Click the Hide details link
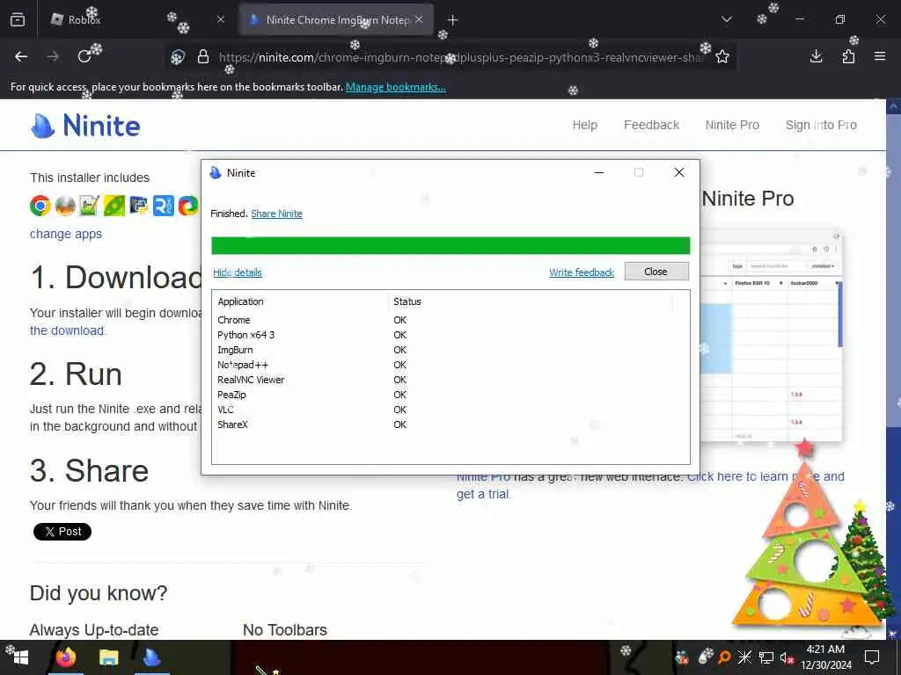Image resolution: width=901 pixels, height=675 pixels. click(x=238, y=272)
